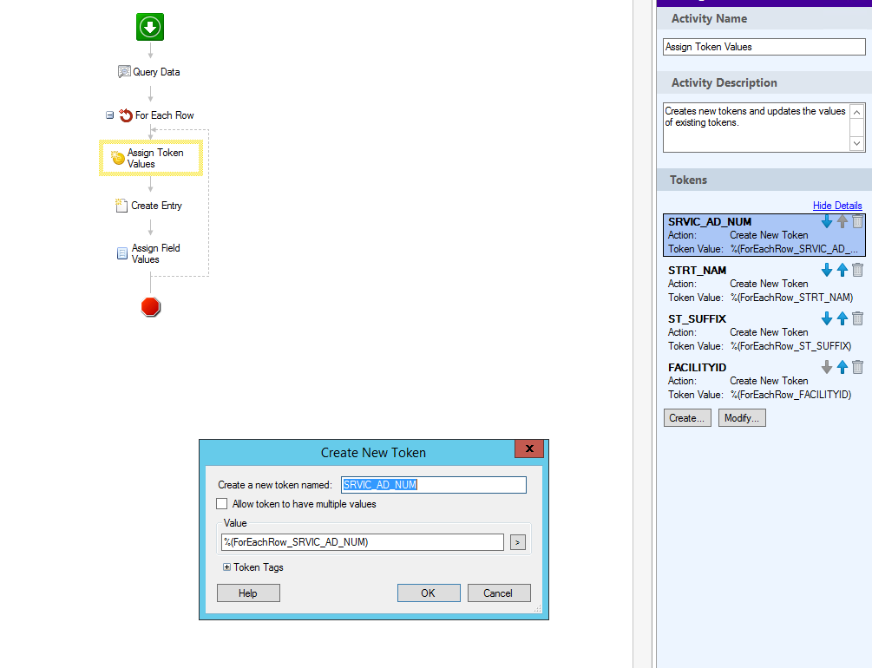Click the Activity Name text field
The height and width of the screenshot is (668, 872).
764,48
